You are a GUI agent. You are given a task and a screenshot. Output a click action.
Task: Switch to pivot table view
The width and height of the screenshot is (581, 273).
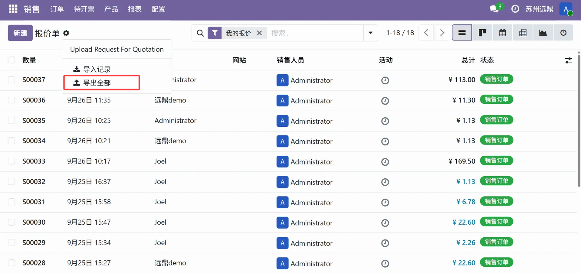(x=523, y=33)
